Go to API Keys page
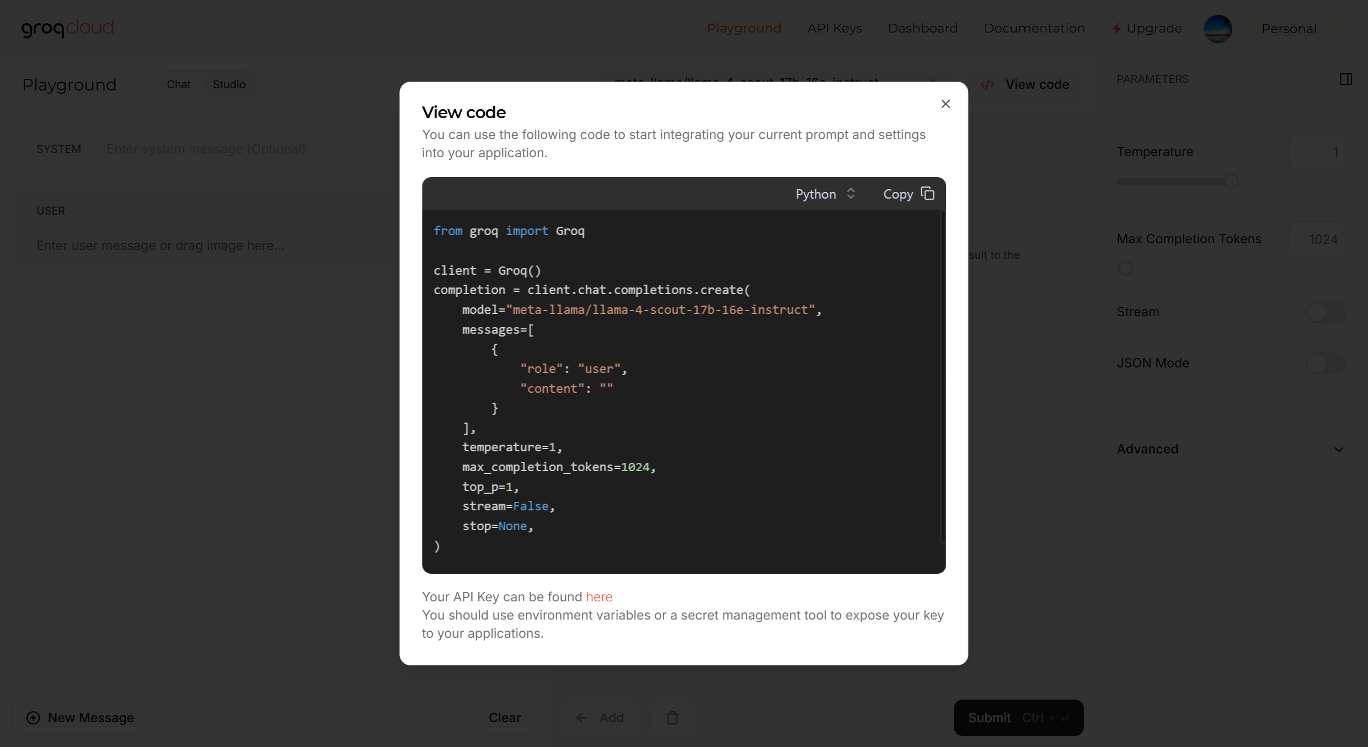The width and height of the screenshot is (1368, 747). pos(835,28)
